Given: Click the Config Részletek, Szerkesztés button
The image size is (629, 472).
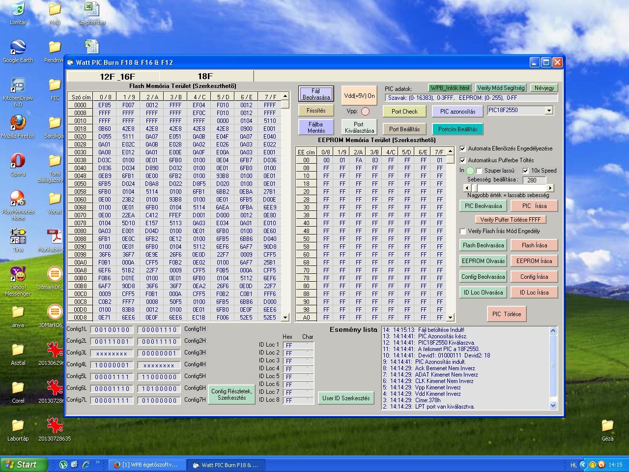Looking at the screenshot, I should 231,394.
